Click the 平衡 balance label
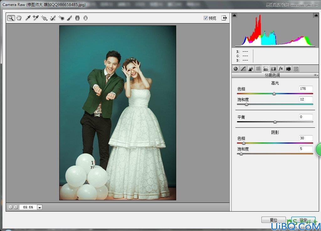 241,117
